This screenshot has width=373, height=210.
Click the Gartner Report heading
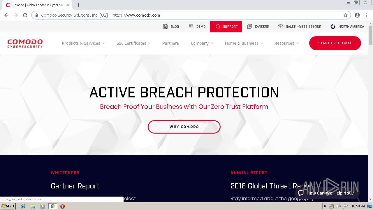tap(75, 186)
